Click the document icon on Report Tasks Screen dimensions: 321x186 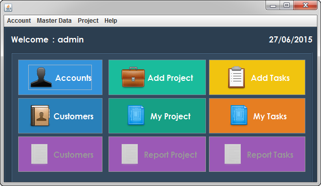click(233, 154)
